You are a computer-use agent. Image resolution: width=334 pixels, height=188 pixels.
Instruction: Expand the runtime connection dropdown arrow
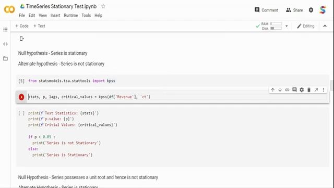pyautogui.click(x=287, y=26)
